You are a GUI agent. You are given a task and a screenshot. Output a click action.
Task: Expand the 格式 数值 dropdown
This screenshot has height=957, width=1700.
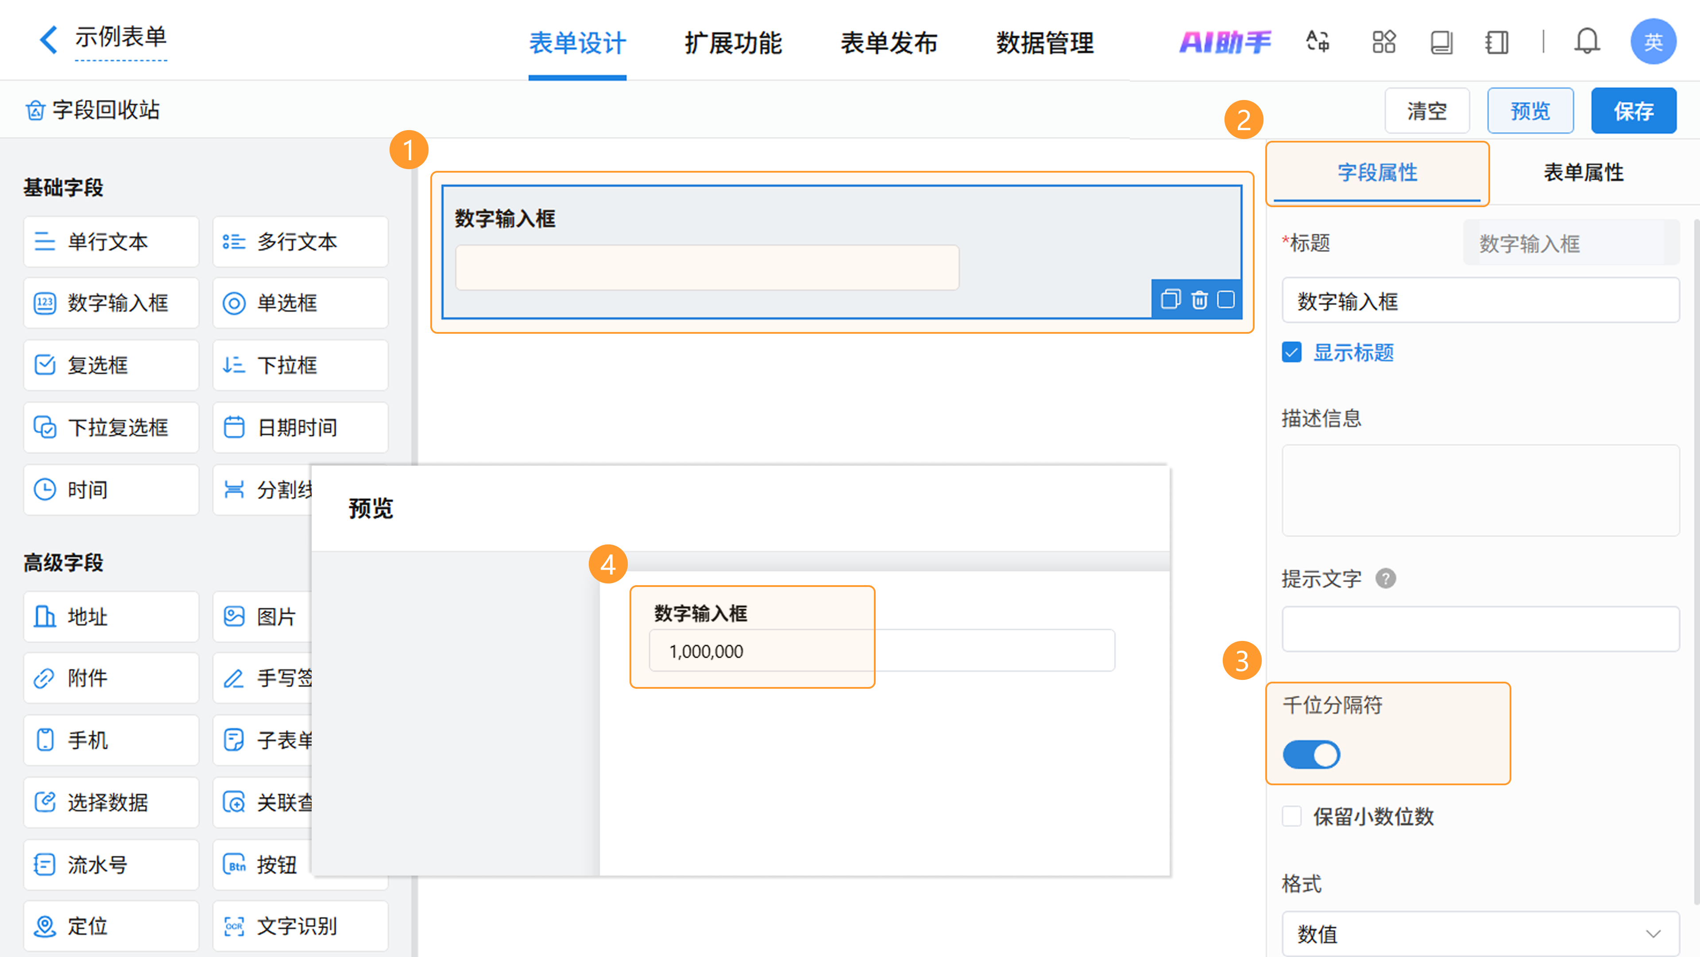tap(1480, 933)
